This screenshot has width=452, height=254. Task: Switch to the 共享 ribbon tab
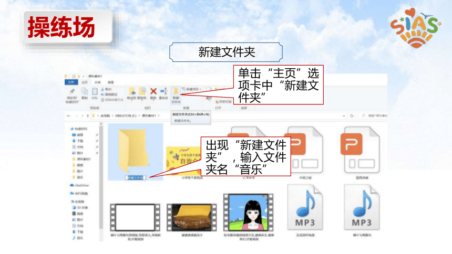click(98, 82)
